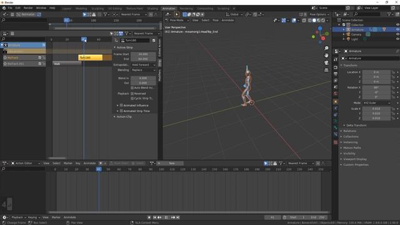Click the Blender logo menu icon
This screenshot has width=400, height=225.
pyautogui.click(x=4, y=8)
